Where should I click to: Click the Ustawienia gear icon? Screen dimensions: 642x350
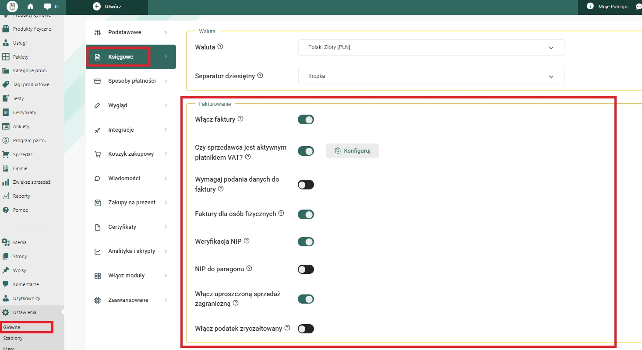(6, 312)
